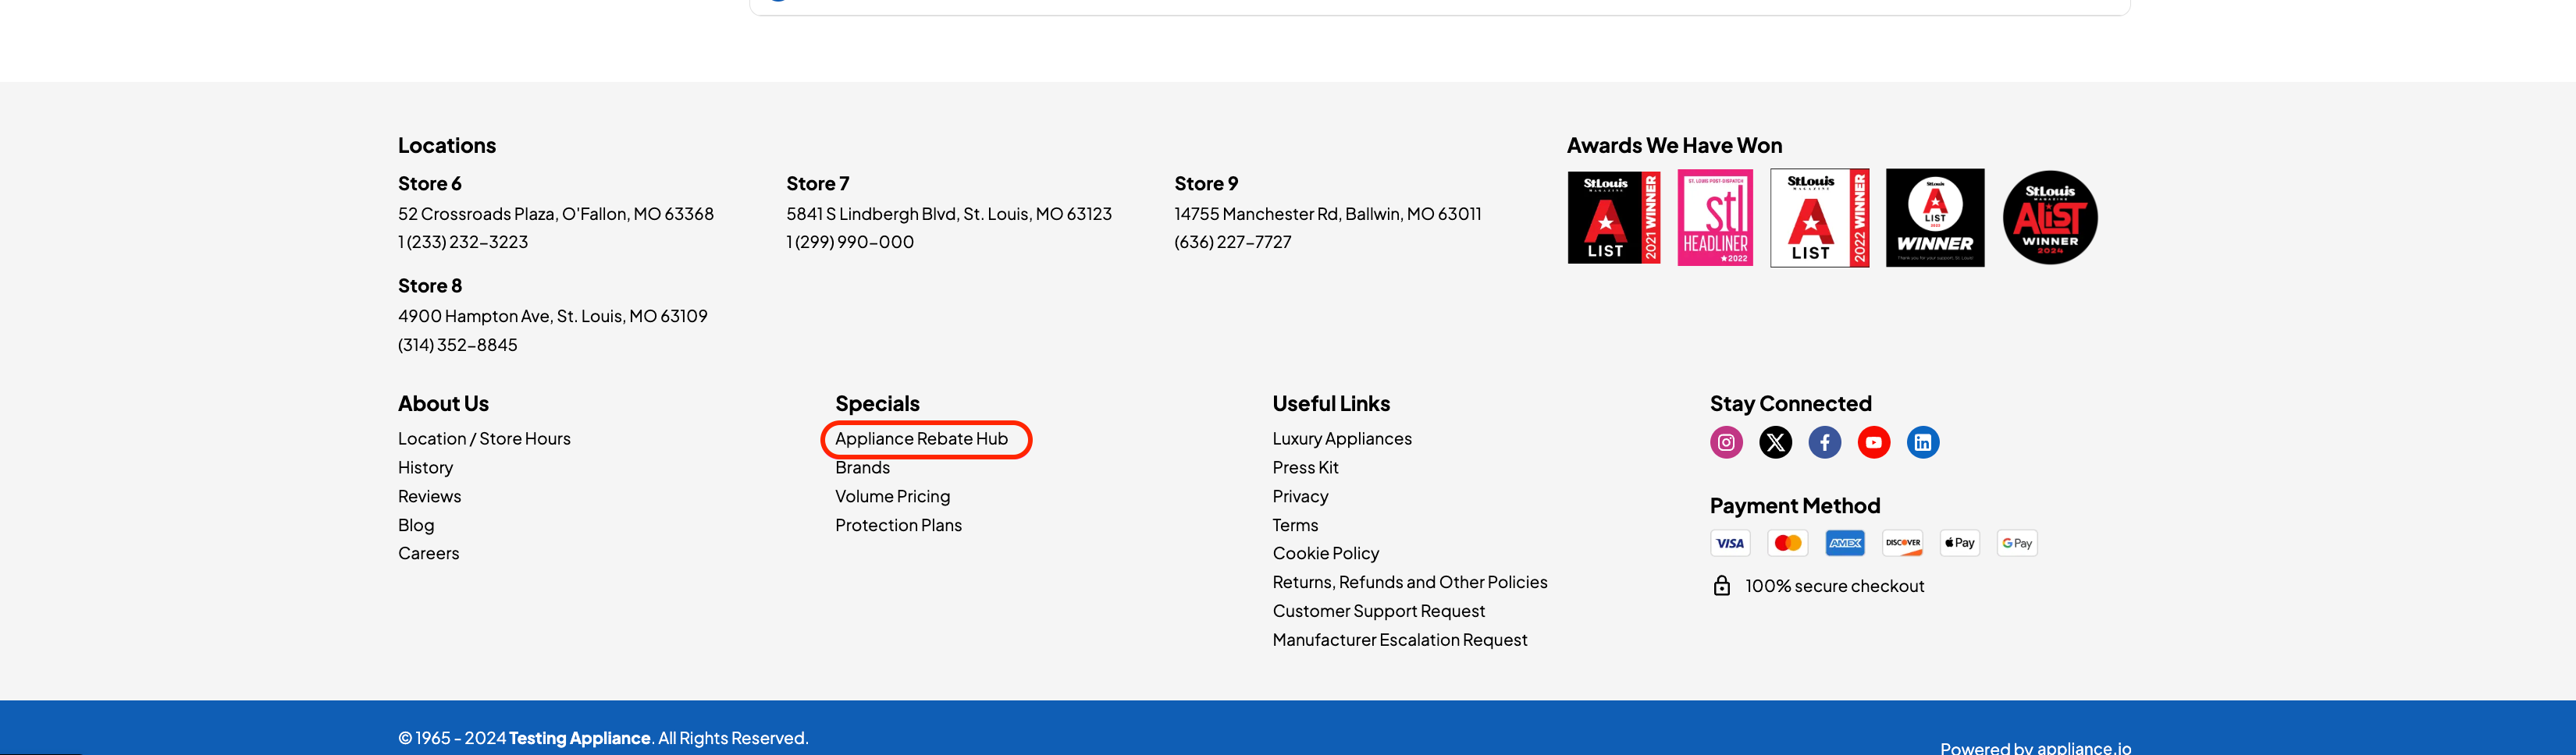The height and width of the screenshot is (755, 2576).
Task: View the Terms page
Action: [x=1295, y=526]
